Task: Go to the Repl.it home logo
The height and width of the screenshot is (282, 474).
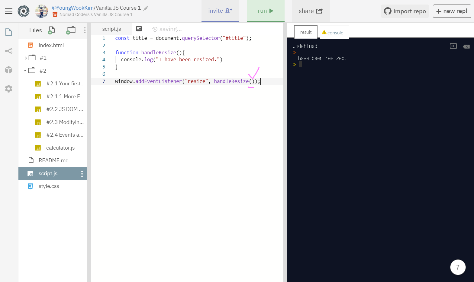Action: [x=24, y=11]
